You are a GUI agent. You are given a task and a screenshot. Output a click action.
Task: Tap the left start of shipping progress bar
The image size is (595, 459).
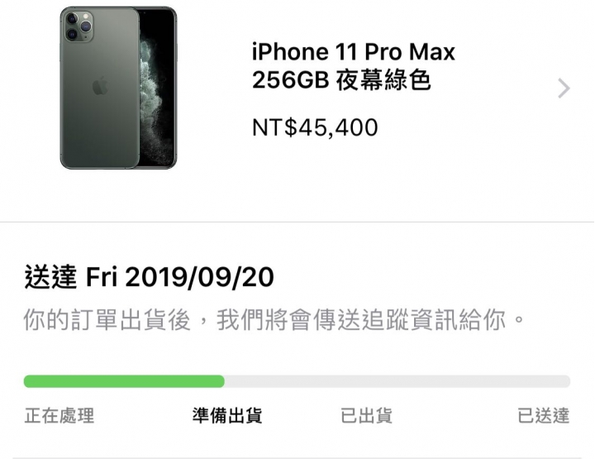[28, 381]
